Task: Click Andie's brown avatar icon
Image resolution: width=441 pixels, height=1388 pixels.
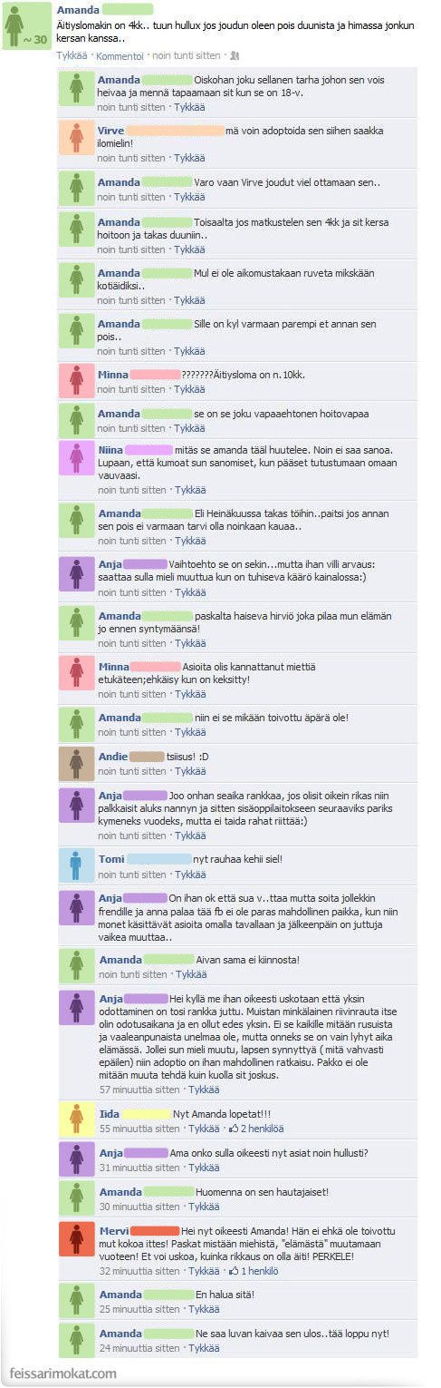Action: (77, 763)
